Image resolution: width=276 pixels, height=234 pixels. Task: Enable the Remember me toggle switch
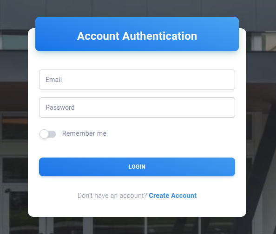pyautogui.click(x=48, y=134)
